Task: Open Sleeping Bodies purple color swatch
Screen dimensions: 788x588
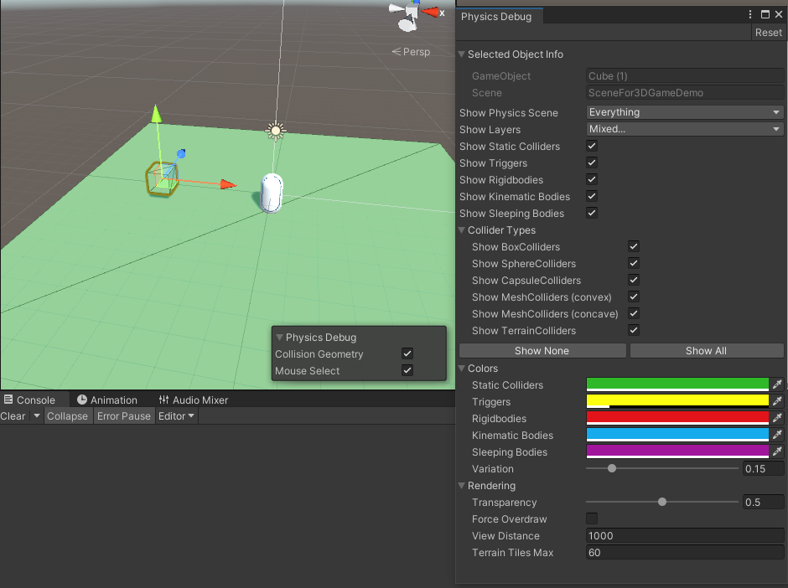Action: [x=677, y=451]
